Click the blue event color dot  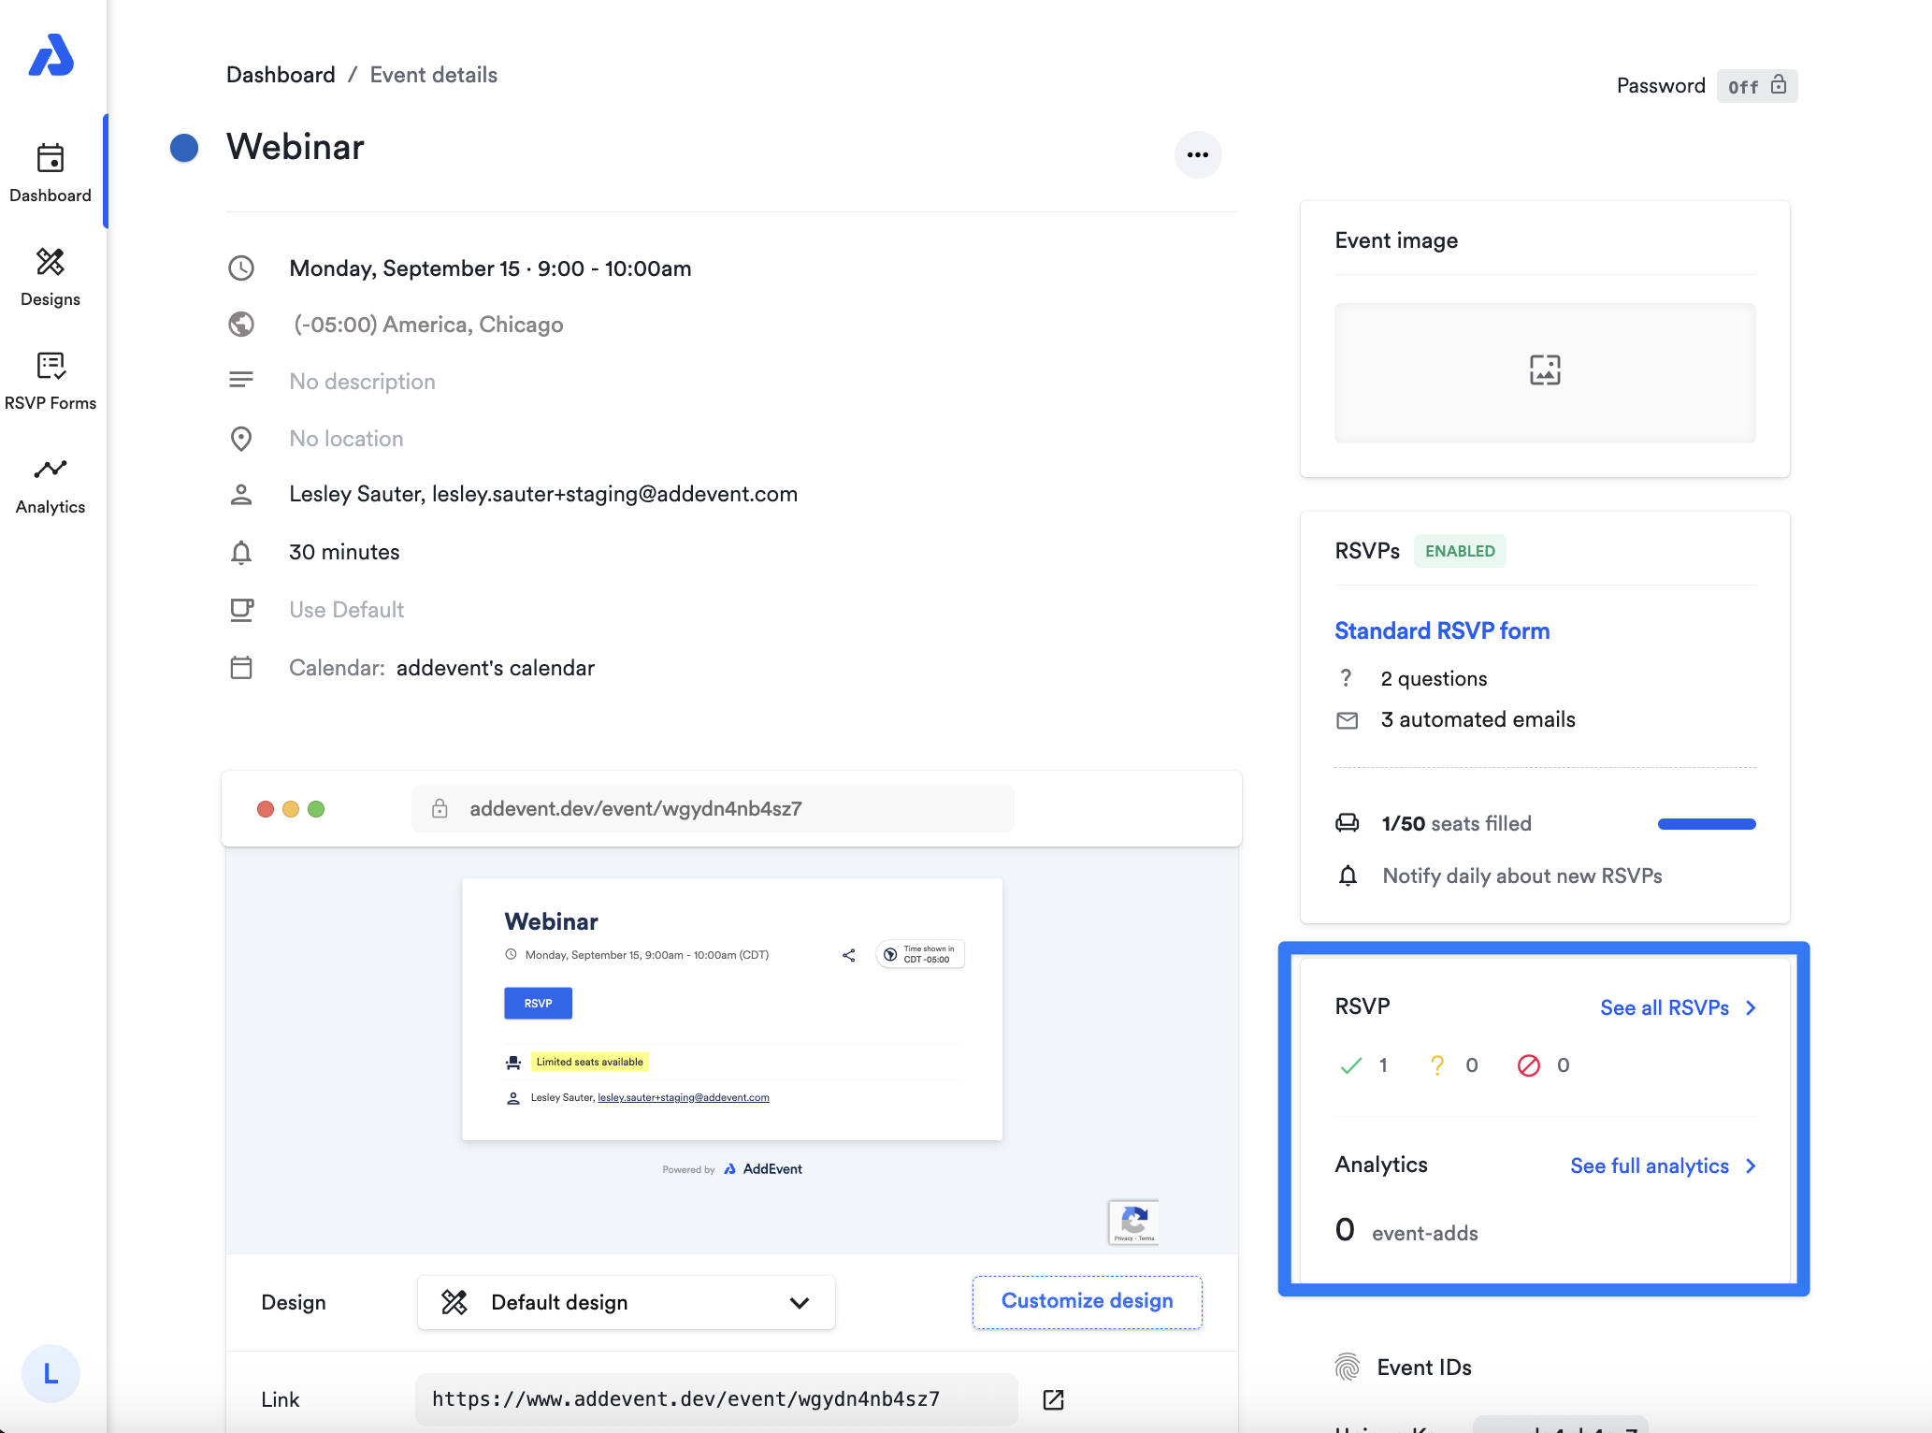[184, 148]
